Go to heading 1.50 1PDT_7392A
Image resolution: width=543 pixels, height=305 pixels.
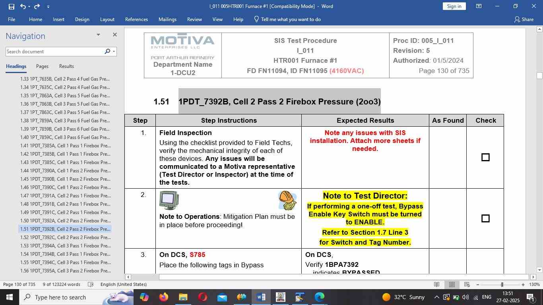(65, 221)
